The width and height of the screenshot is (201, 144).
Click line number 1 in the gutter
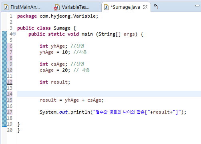click(11, 16)
